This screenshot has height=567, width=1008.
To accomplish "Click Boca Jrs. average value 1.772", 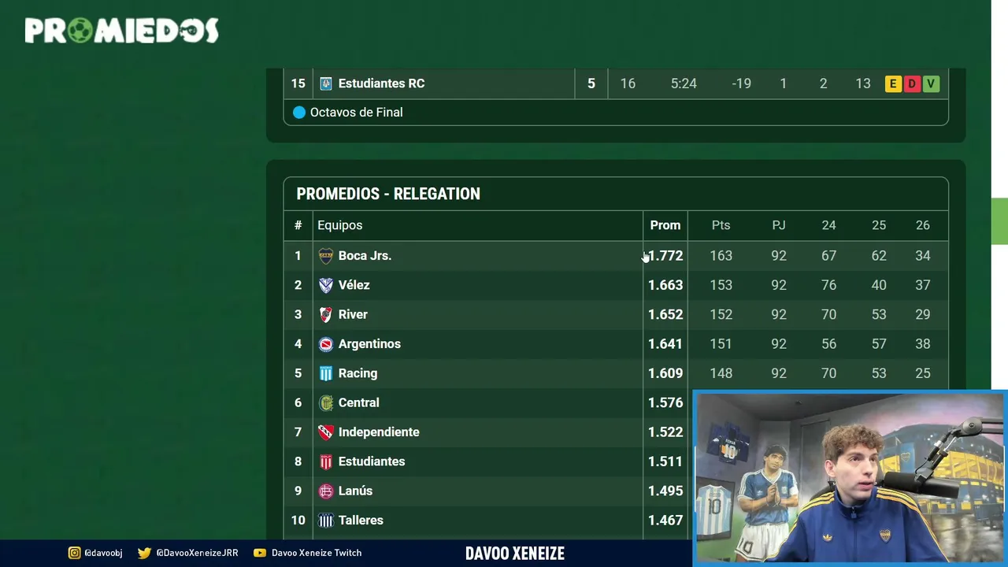I will click(x=665, y=256).
